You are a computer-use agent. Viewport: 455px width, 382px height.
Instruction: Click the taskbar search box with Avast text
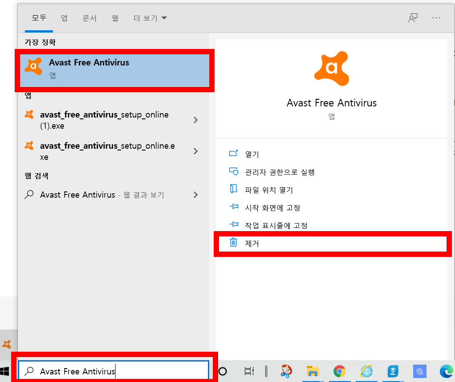pos(114,371)
